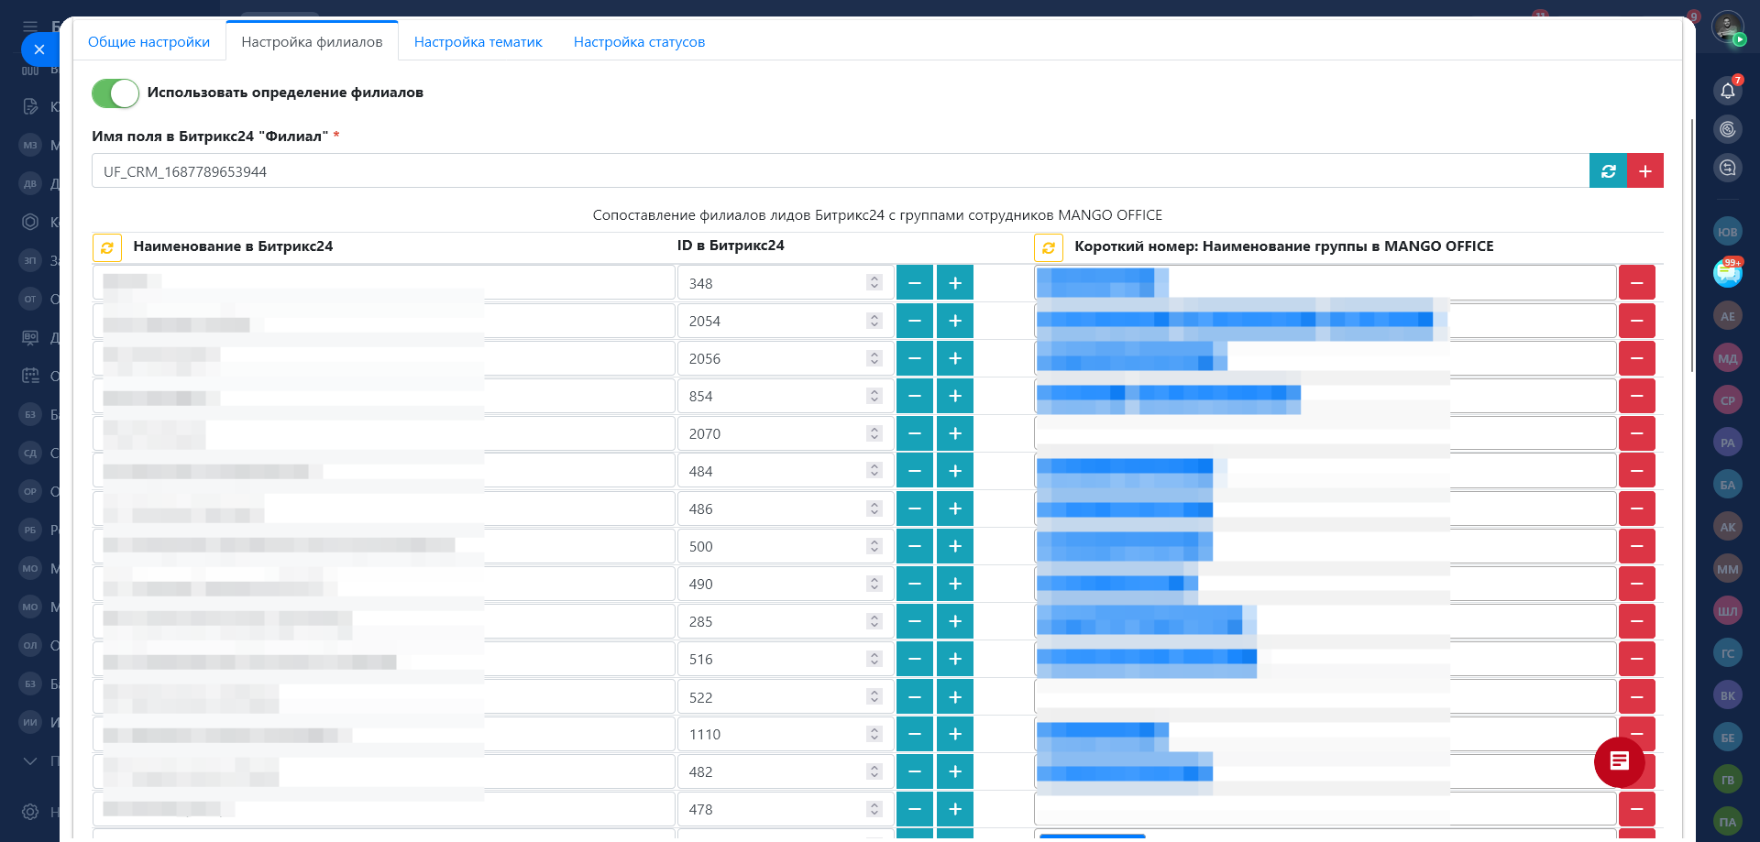Open notifications bell in right sidebar
Viewport: 1760px width, 842px height.
(x=1727, y=91)
